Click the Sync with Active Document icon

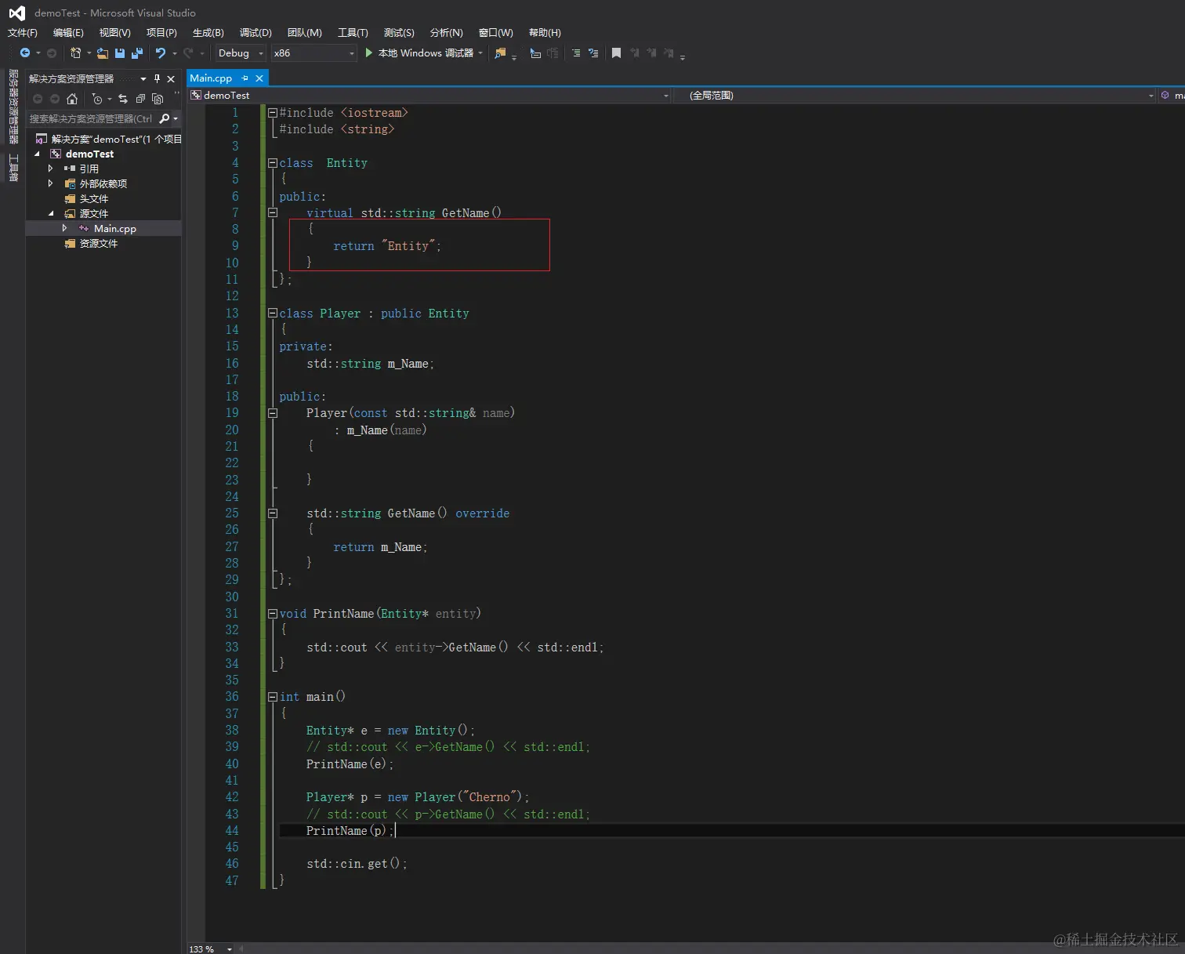(x=123, y=99)
